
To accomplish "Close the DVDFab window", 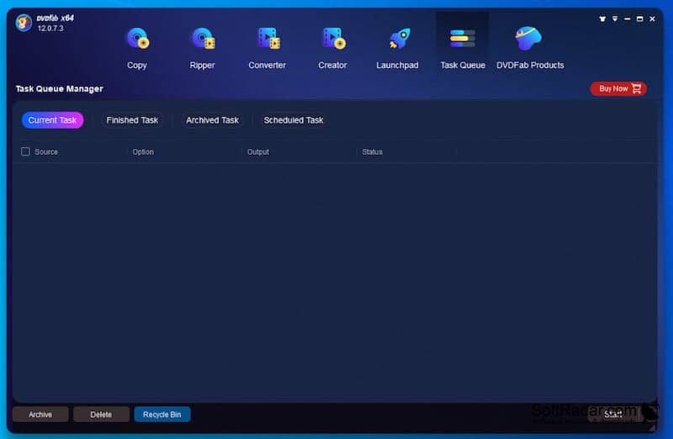I will tap(653, 19).
